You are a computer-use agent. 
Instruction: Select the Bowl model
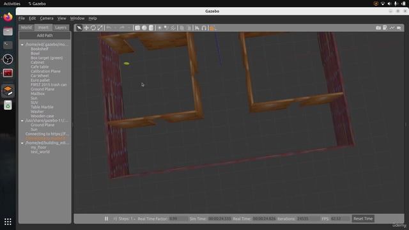[x=35, y=53]
